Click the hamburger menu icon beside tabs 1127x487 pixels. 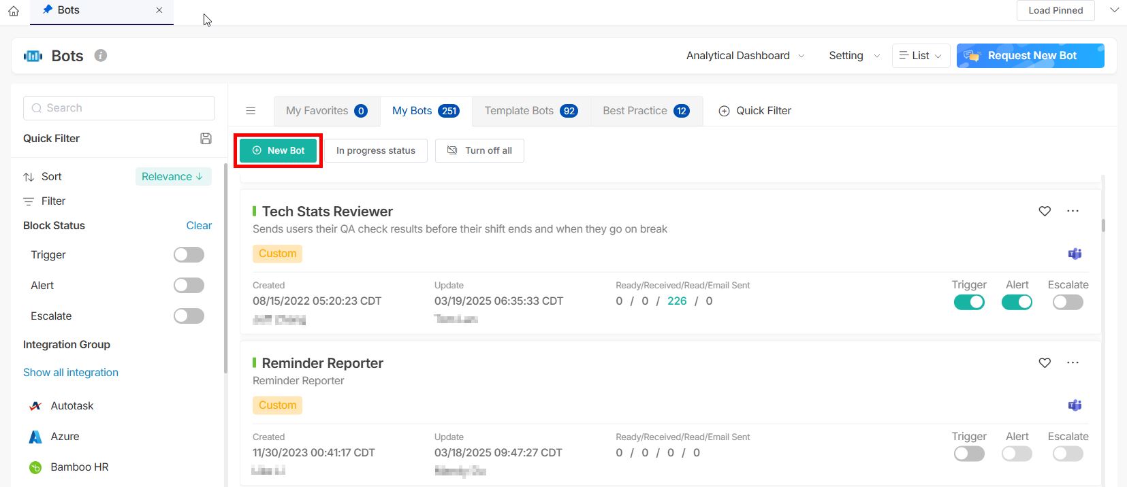[x=251, y=111]
